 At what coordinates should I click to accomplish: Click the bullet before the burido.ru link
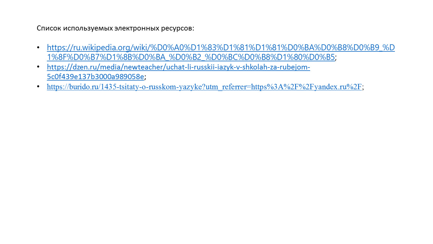(38, 86)
